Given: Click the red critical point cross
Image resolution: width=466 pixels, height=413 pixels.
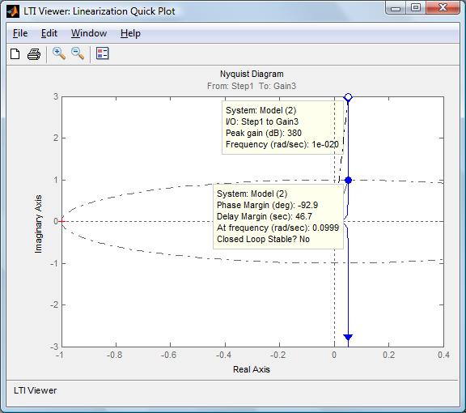Looking at the screenshot, I should 61,221.
